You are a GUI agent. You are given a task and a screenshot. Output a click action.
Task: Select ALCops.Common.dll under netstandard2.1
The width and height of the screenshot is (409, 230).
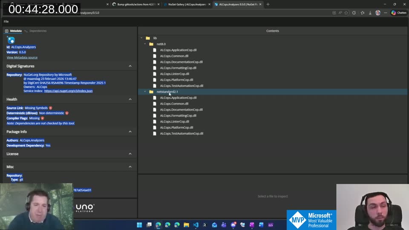174,104
